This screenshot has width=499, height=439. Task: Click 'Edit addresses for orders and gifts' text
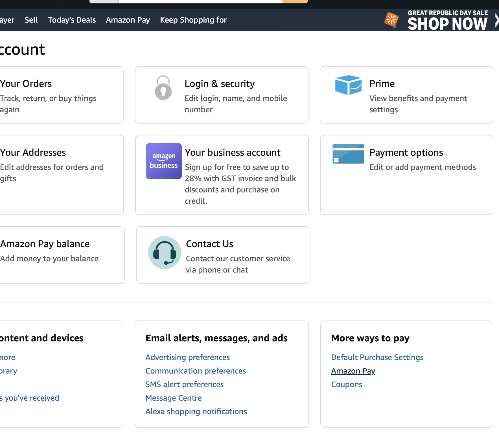pos(52,173)
